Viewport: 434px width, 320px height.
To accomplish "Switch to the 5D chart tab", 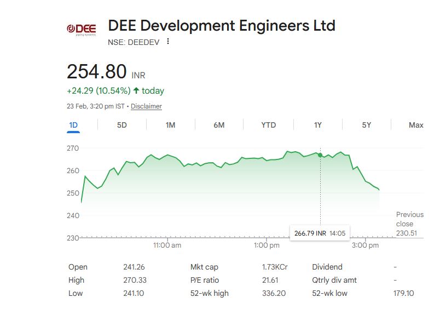I will 121,125.
